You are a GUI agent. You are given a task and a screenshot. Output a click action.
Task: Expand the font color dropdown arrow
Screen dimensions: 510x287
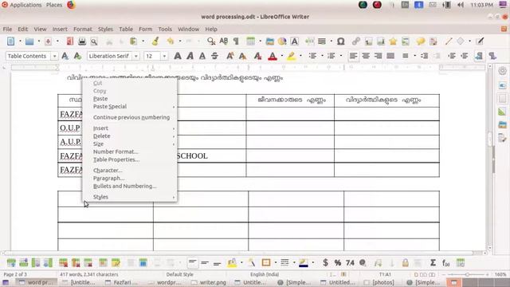click(x=281, y=56)
